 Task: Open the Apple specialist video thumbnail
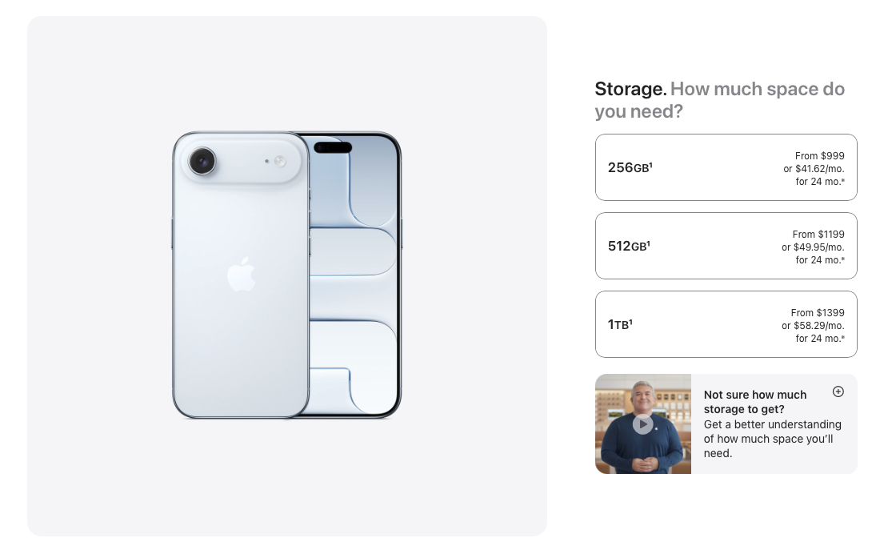(x=643, y=424)
